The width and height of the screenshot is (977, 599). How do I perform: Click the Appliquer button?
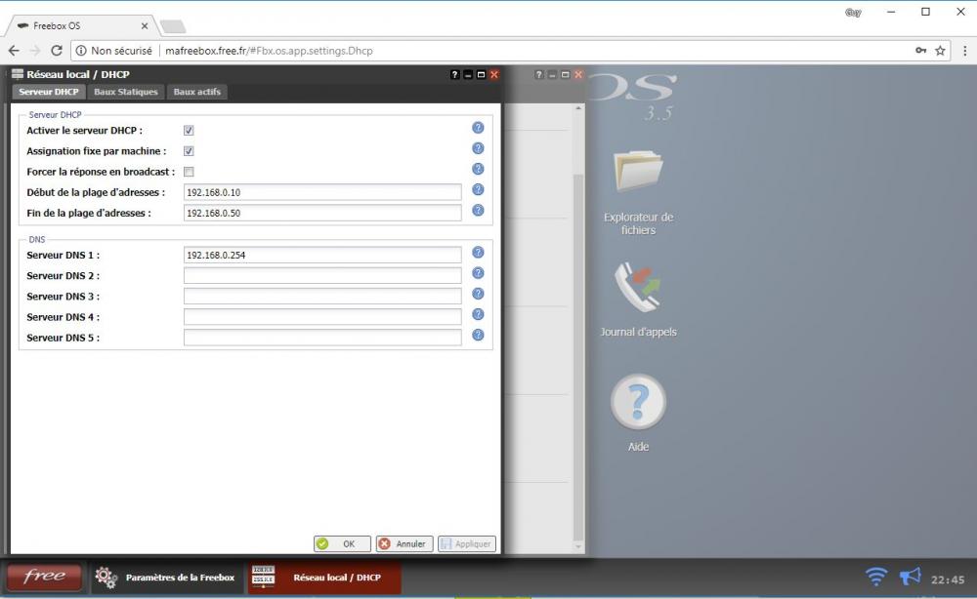467,543
